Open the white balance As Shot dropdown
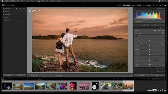168x94 pixels. pyautogui.click(x=159, y=36)
